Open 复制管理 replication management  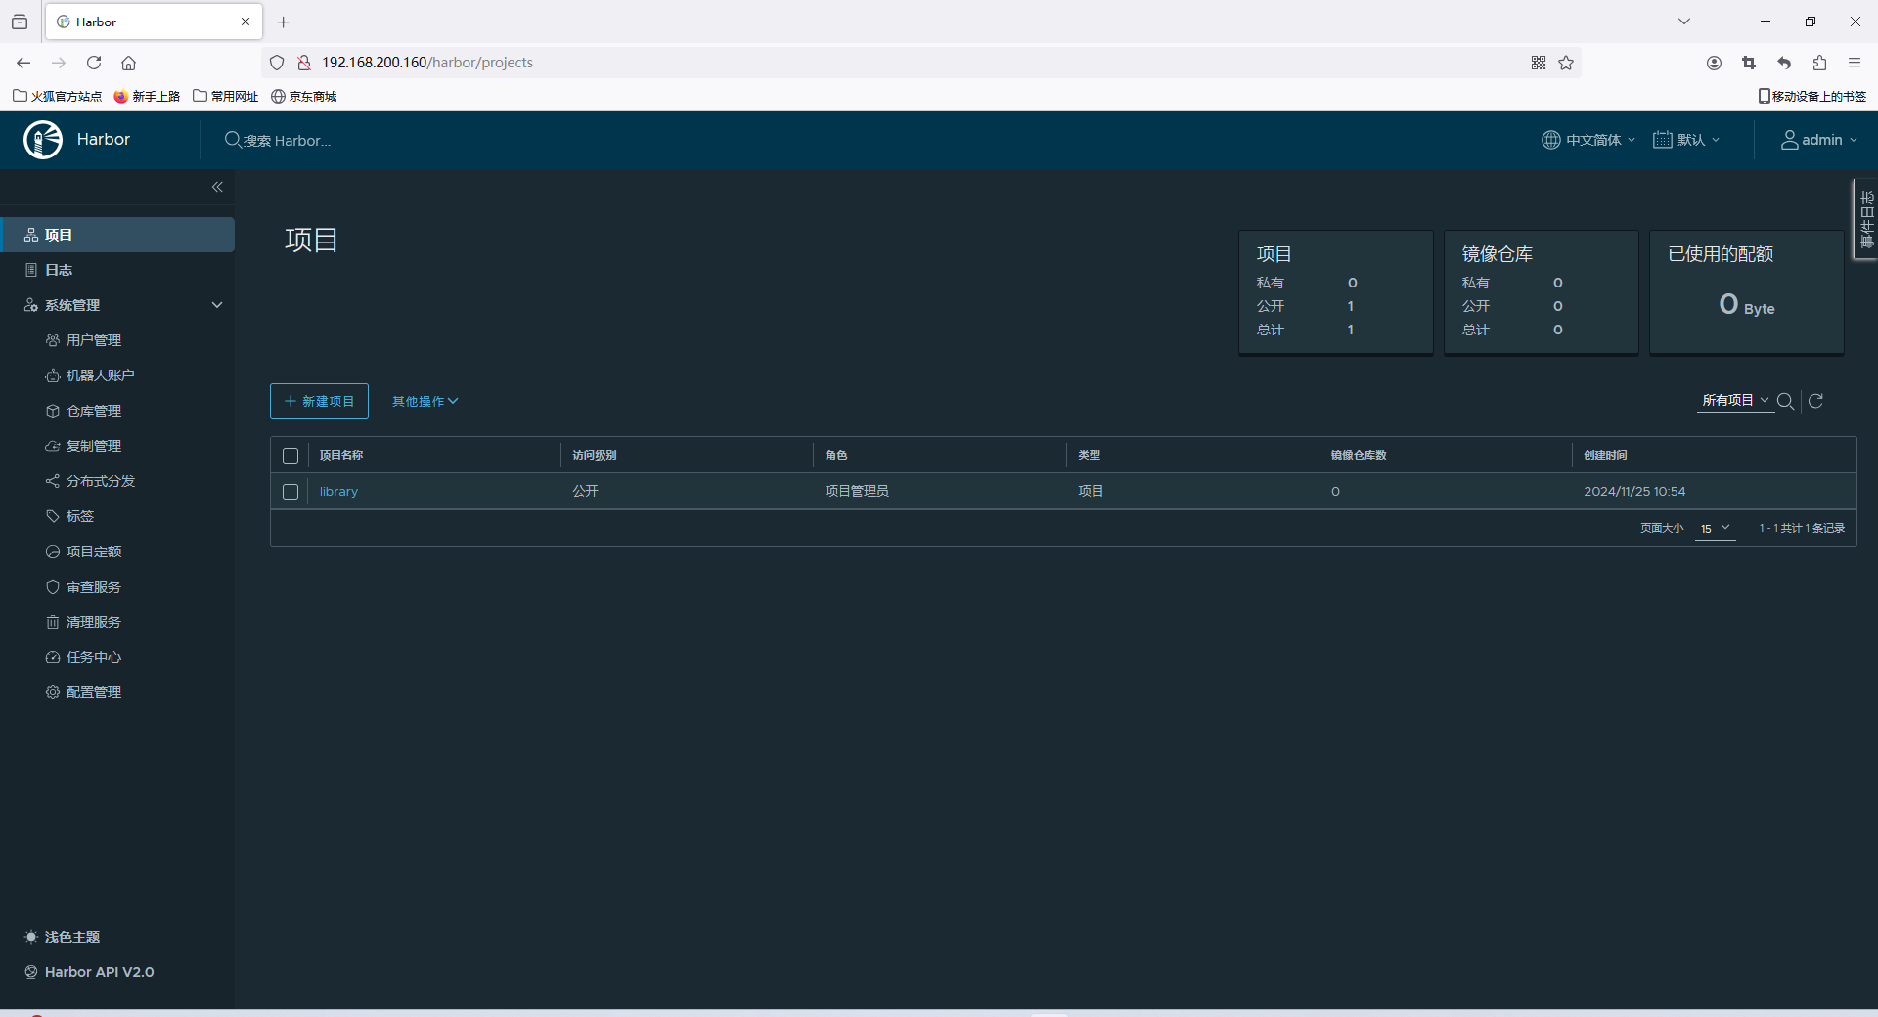click(94, 446)
